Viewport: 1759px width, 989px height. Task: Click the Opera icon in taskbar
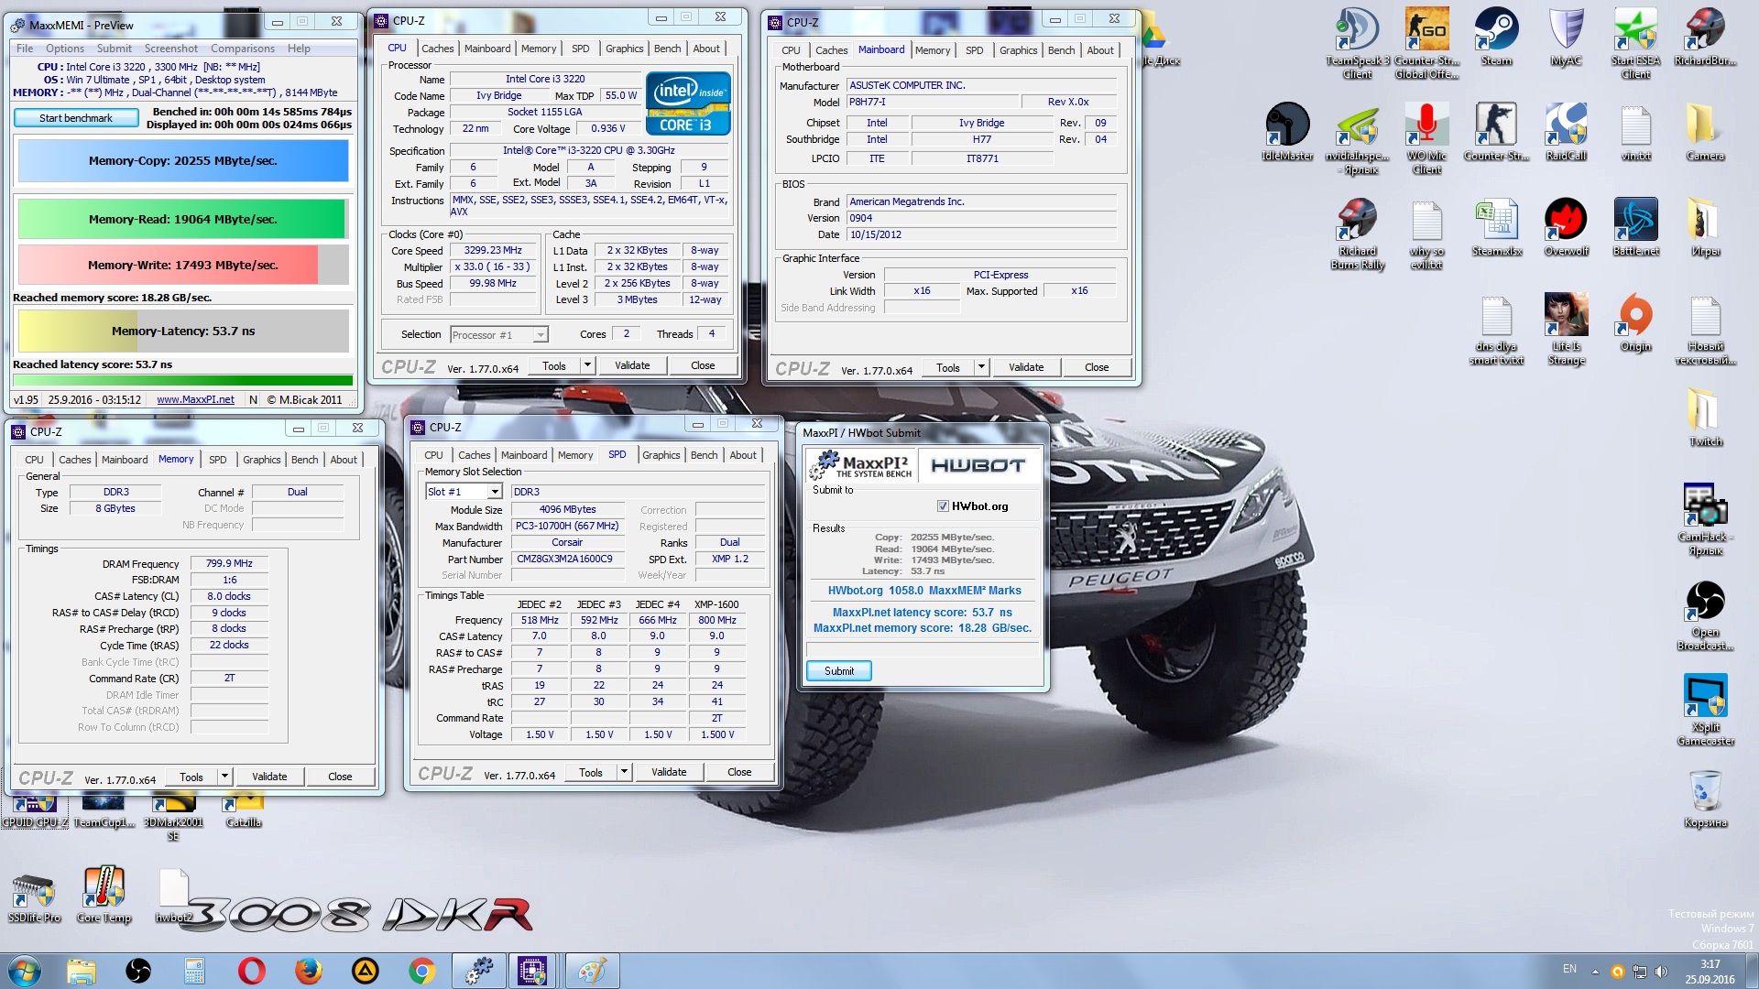coord(251,971)
